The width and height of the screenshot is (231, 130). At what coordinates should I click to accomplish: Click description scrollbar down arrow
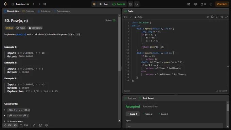pyautogui.click(x=119, y=120)
